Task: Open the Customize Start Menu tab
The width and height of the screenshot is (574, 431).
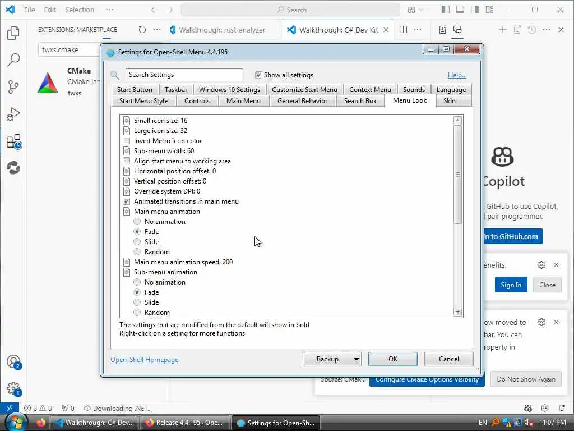Action: point(304,89)
